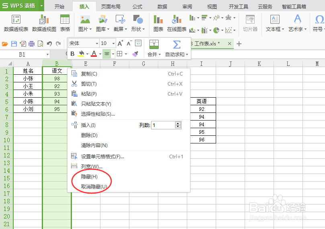Insert a pivot chart (数据透视图)
This screenshot has height=229, width=325.
(x=44, y=23)
